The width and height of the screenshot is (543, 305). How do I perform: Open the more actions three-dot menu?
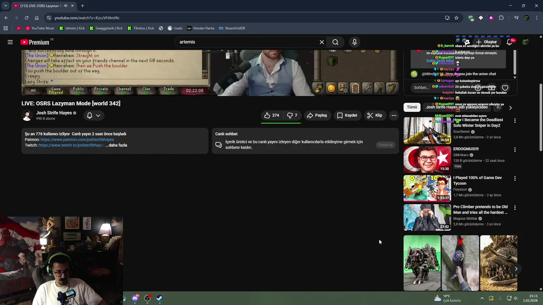394,115
